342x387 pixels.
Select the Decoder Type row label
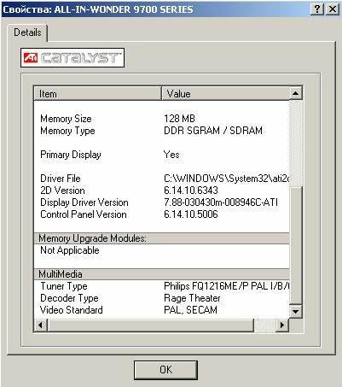tap(69, 298)
